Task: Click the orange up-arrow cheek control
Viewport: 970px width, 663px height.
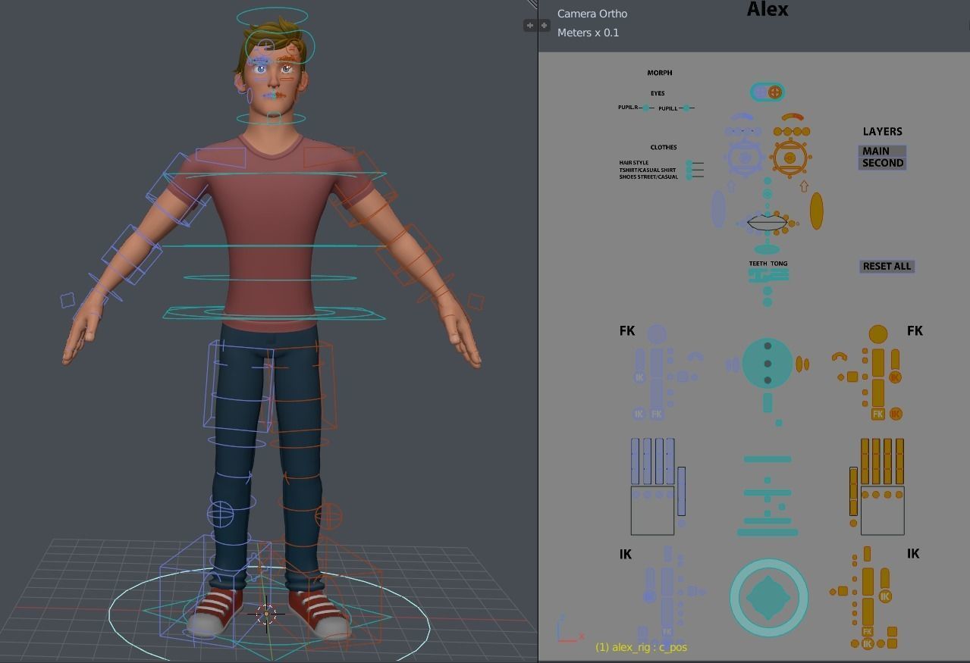Action: click(x=803, y=186)
